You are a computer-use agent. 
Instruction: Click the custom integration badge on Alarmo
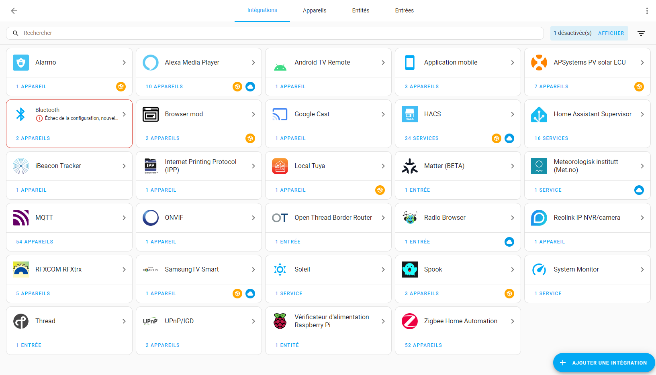[121, 87]
